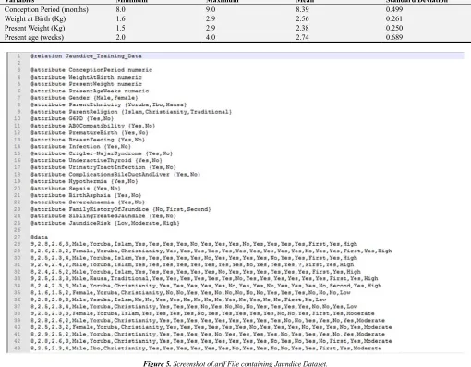
Task: Select the Hausa, Traditional data row on line 33
Action: click(204, 279)
